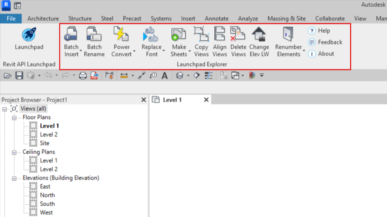
Task: Select the Tag by Category icon
Action: pos(153,75)
